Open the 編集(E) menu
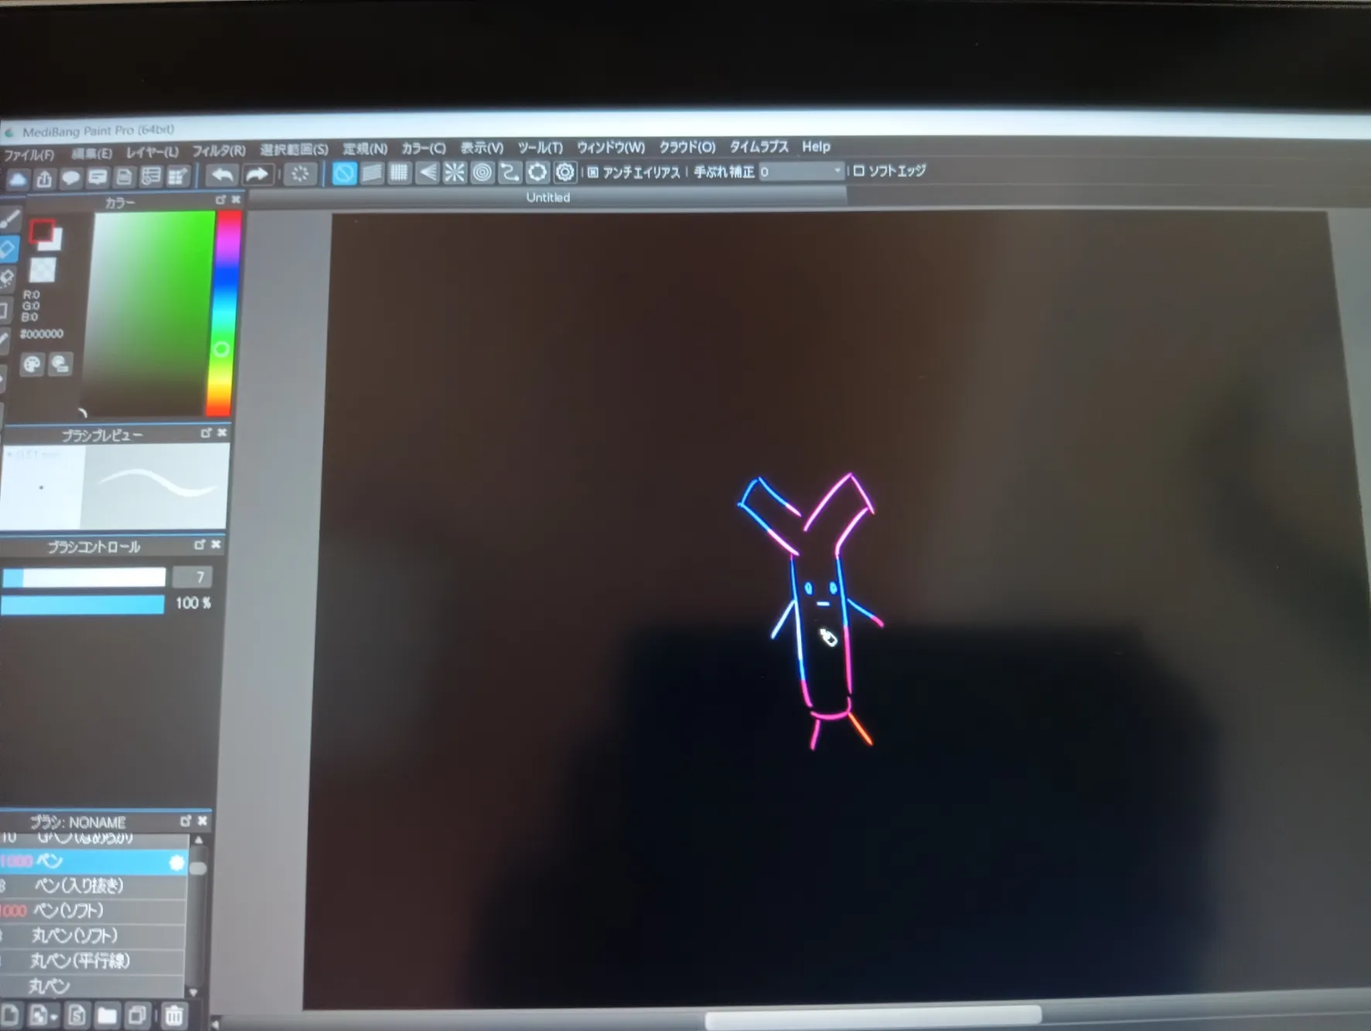 tap(92, 153)
